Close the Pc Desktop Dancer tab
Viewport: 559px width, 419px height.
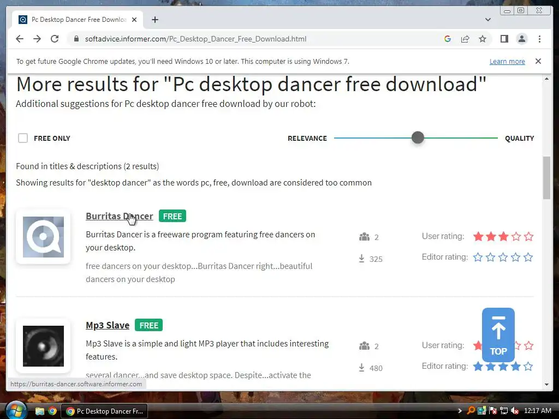[134, 20]
